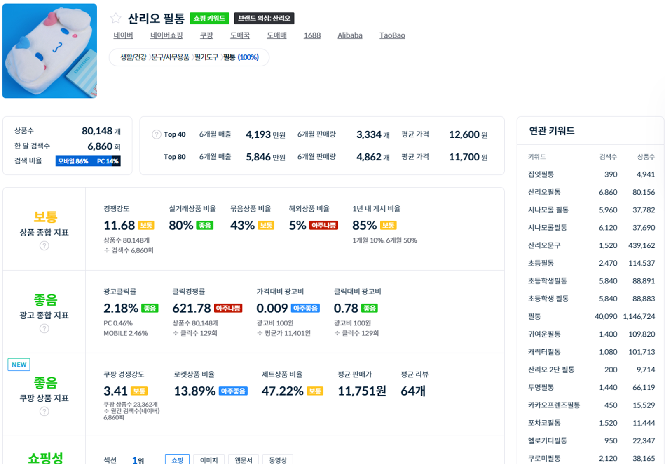
Task: Click the NEW badge on 쿠팡 상품 지표
Action: pos(19,365)
